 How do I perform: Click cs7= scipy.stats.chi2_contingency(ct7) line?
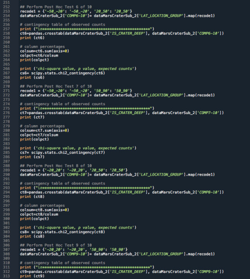point(62,152)
